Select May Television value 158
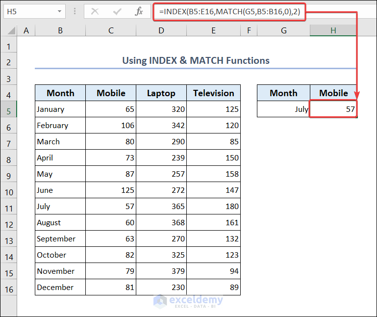Screen dimensions: 377x317 (x=214, y=174)
